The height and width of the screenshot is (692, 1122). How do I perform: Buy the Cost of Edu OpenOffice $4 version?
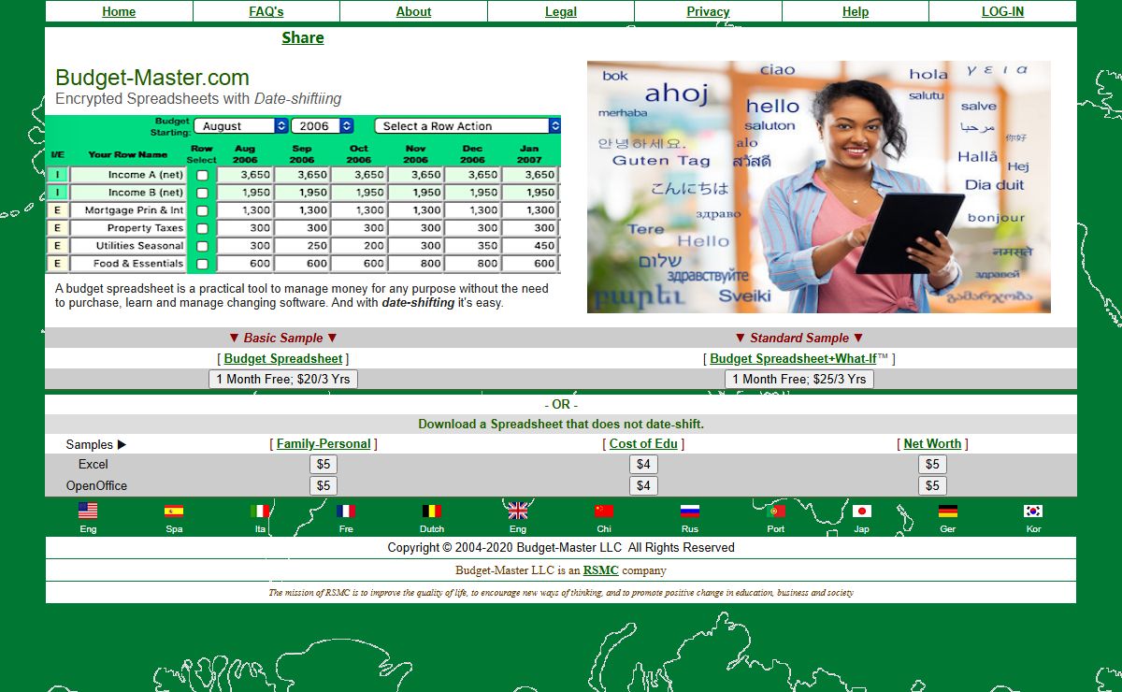click(x=643, y=485)
